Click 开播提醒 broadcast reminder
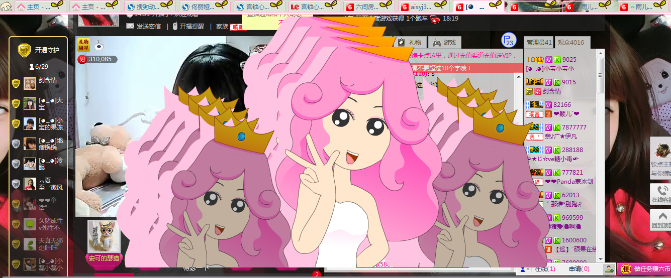671x278 pixels. (188, 27)
